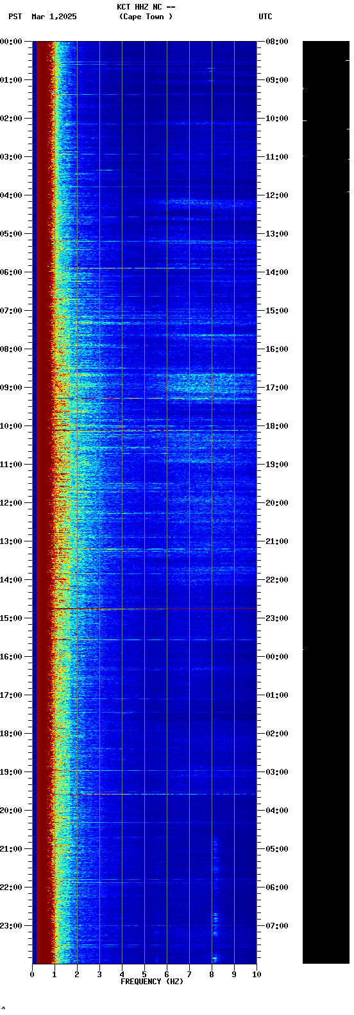Click the frequency axis value 7
Screen dimensions: 354x1015
pyautogui.click(x=189, y=975)
